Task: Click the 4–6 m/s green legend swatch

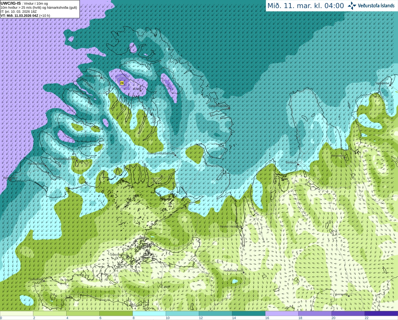Action: pos(83,313)
